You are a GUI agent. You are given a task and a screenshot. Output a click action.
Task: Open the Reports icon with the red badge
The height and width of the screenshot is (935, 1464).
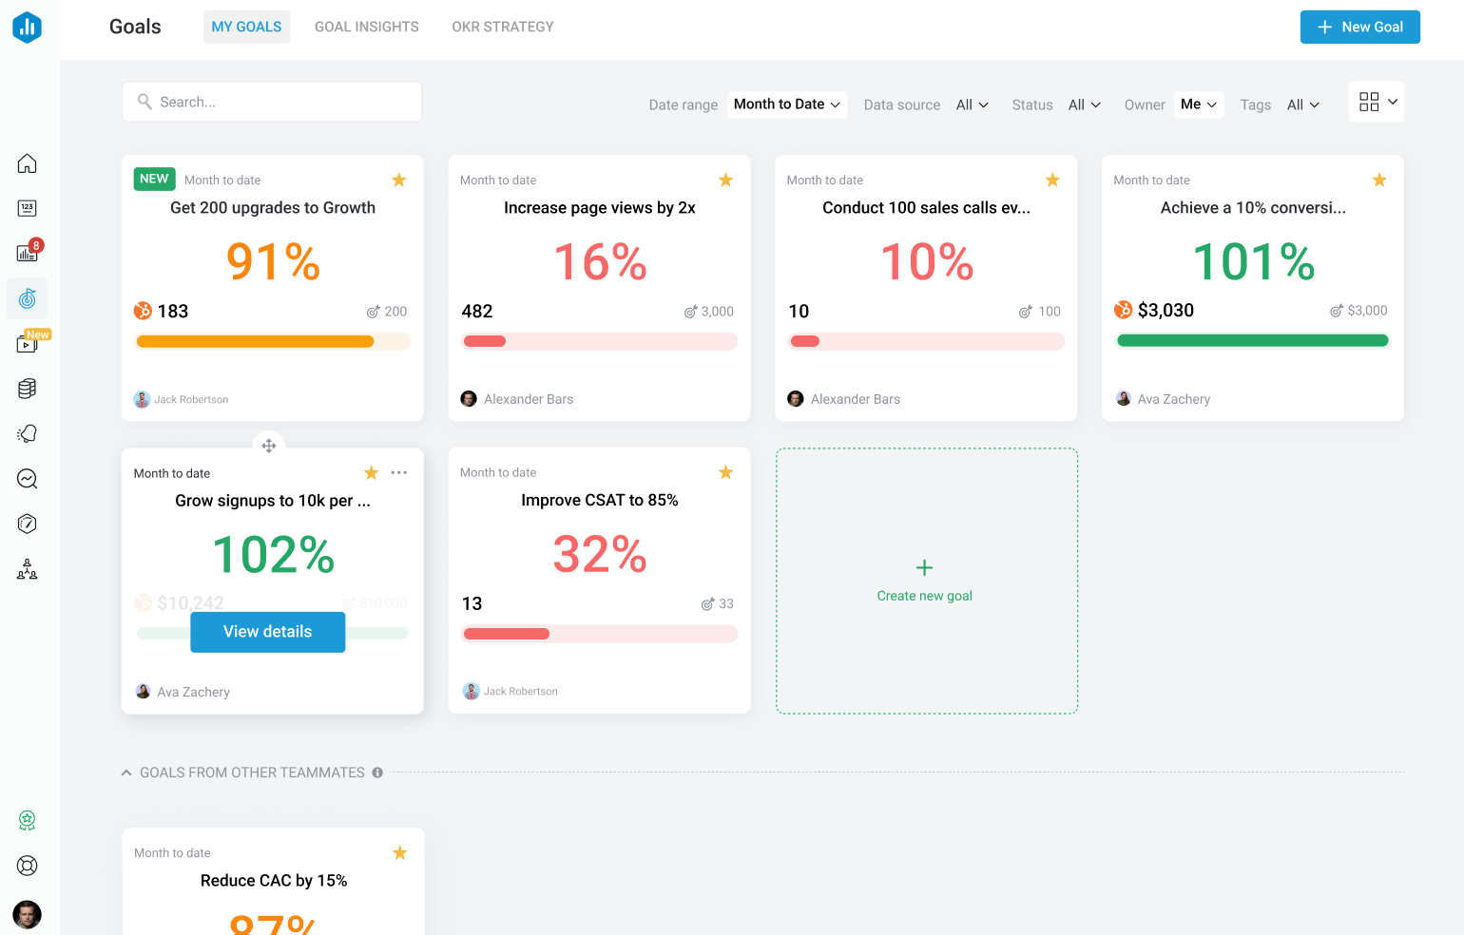(27, 251)
